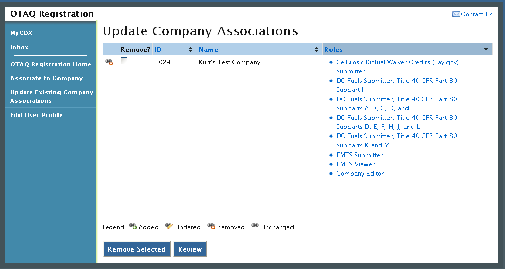505x269 pixels.
Task: Check the Remove checkbox for Kurt's Test Company
Action: pos(124,61)
